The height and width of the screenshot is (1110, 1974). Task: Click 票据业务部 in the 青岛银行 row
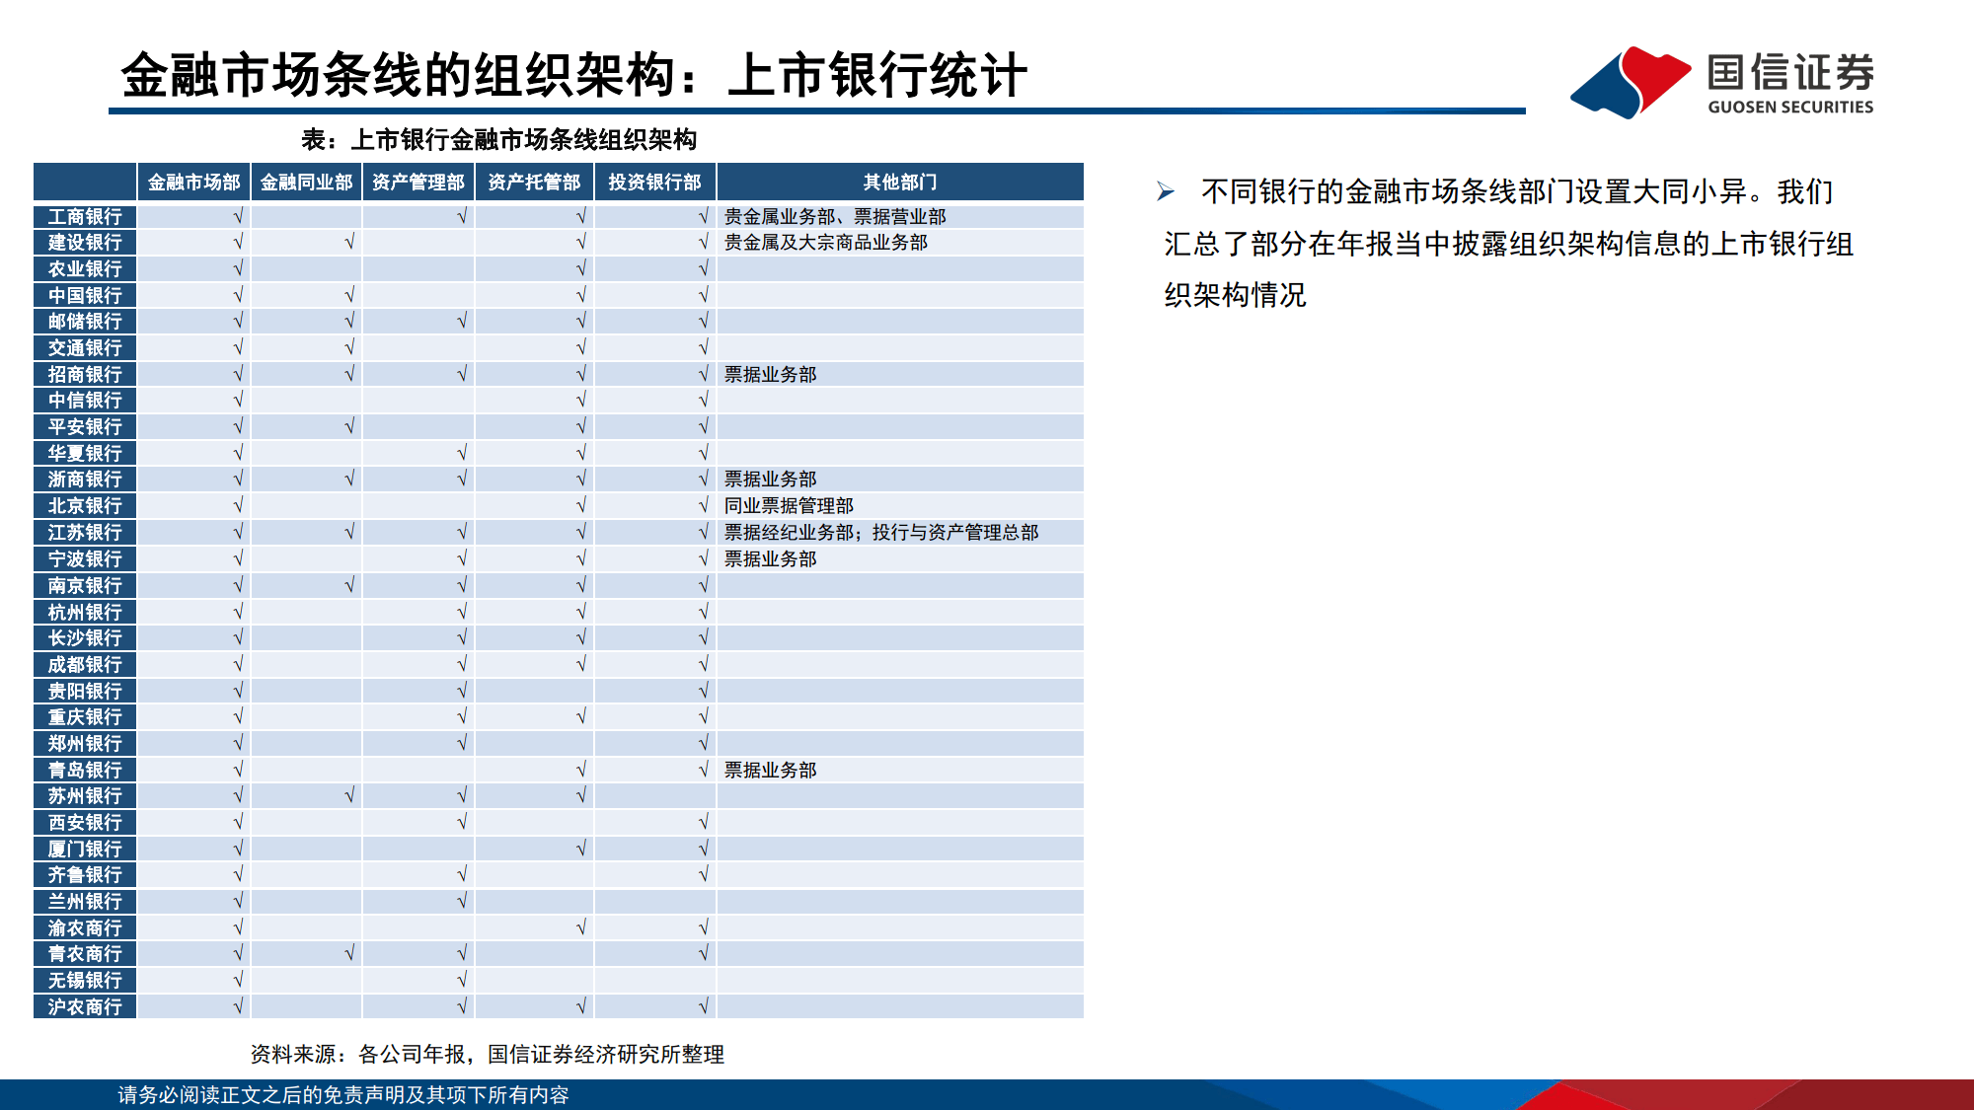[x=771, y=770]
